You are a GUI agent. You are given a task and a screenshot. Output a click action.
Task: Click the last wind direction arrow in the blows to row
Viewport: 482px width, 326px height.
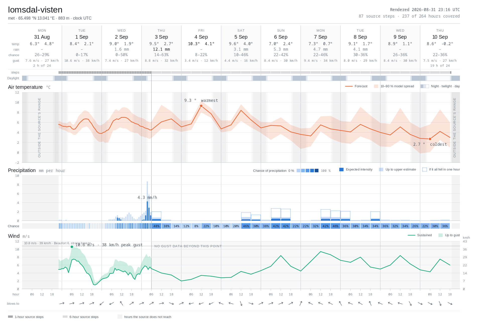pos(450,303)
